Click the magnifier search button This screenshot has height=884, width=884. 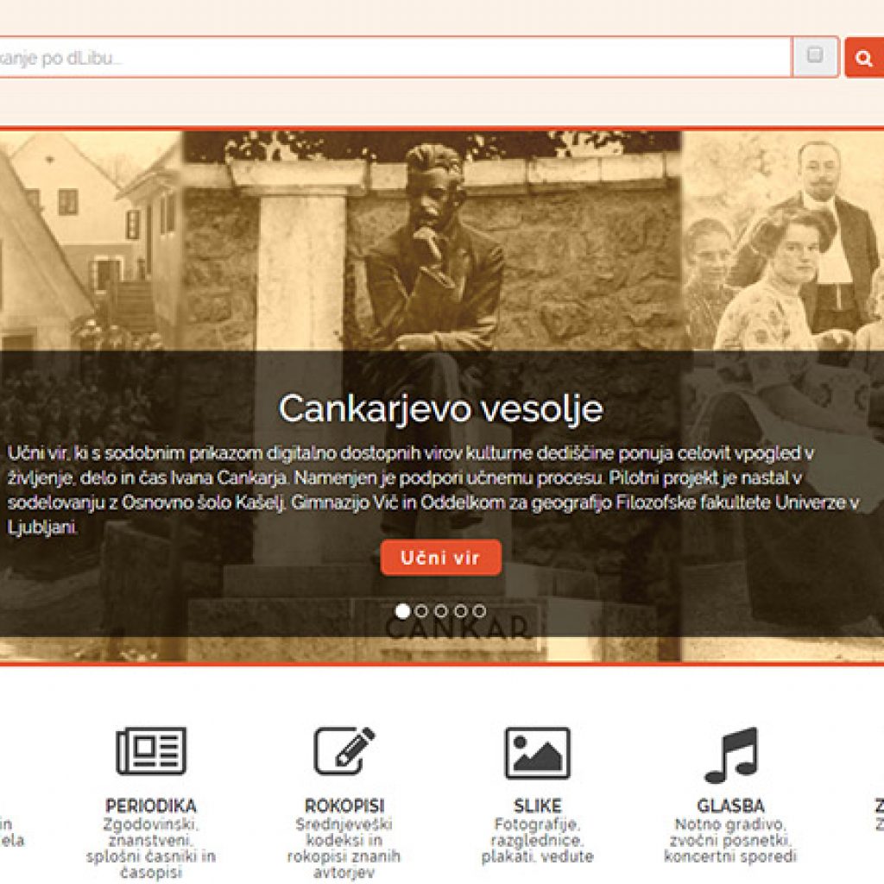click(x=863, y=58)
